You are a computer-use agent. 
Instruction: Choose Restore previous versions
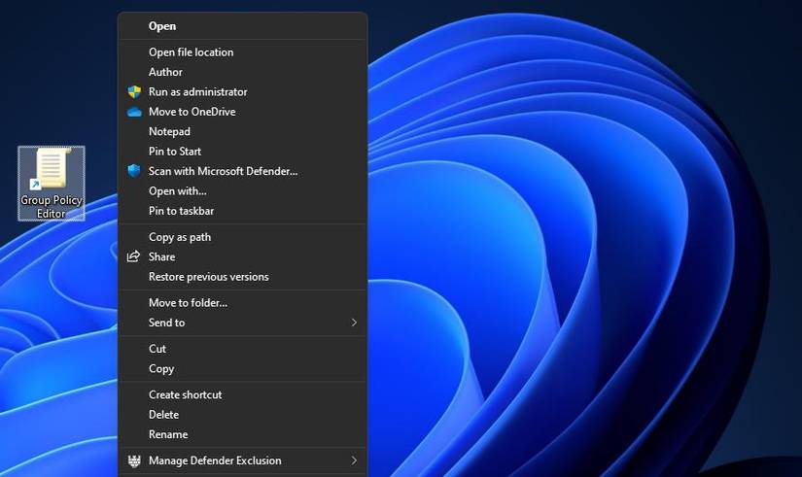209,277
